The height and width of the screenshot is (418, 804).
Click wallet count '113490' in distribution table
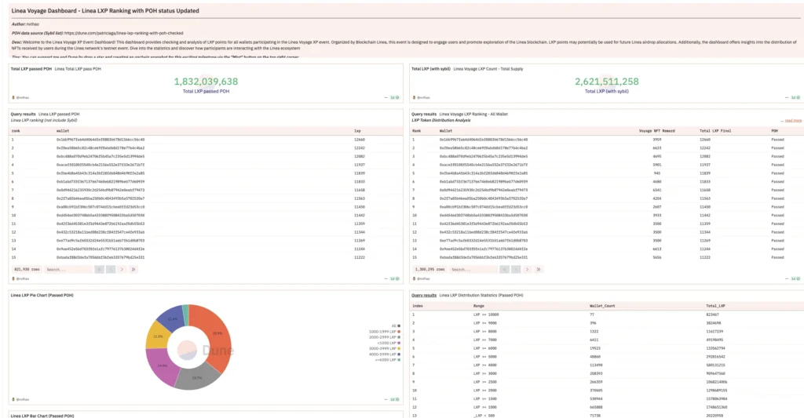596,365
